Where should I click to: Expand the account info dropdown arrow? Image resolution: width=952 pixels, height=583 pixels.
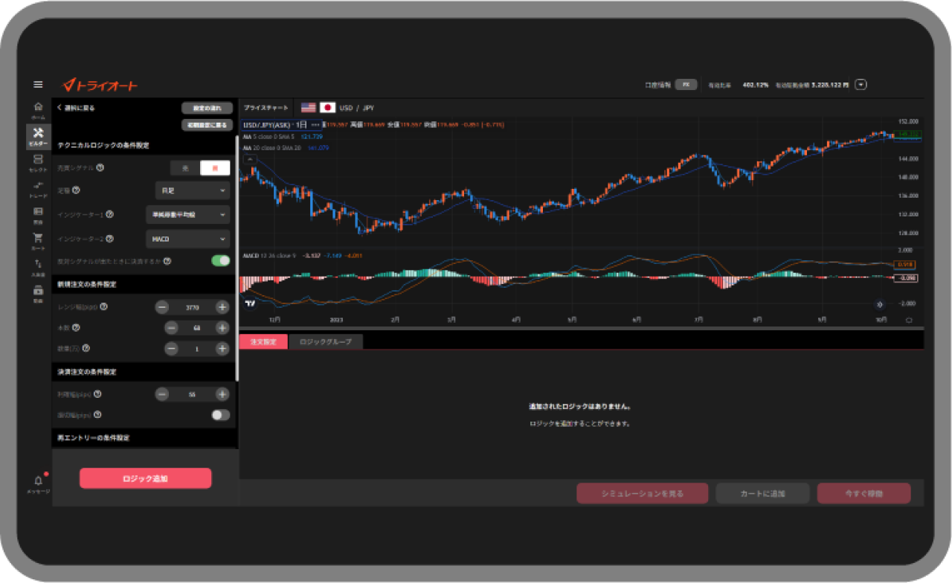click(861, 85)
